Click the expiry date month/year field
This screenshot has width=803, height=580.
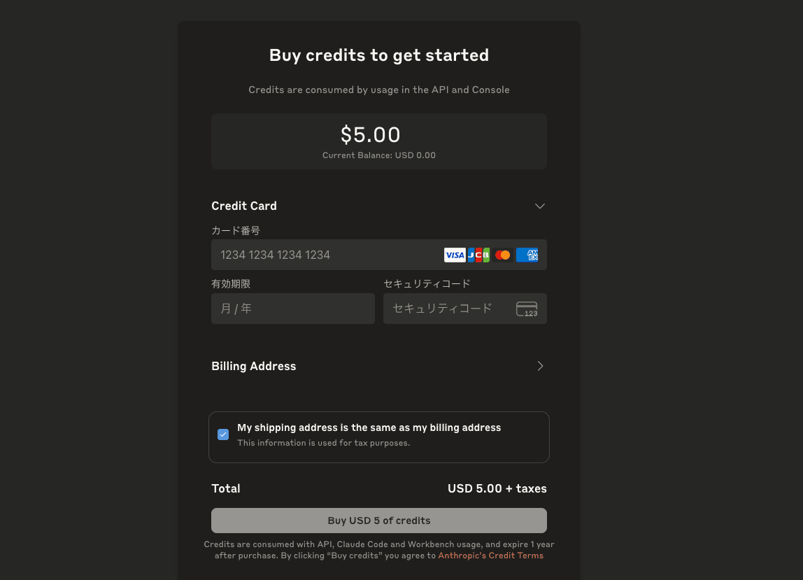tap(292, 309)
